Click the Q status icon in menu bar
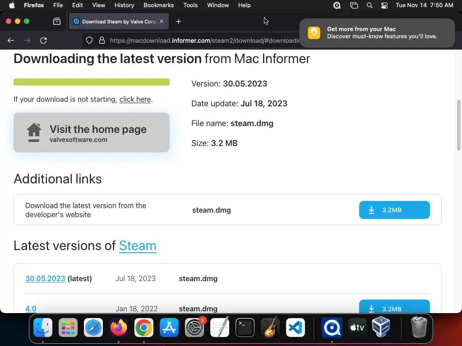Viewport: 462px width, 346px height. [337, 5]
